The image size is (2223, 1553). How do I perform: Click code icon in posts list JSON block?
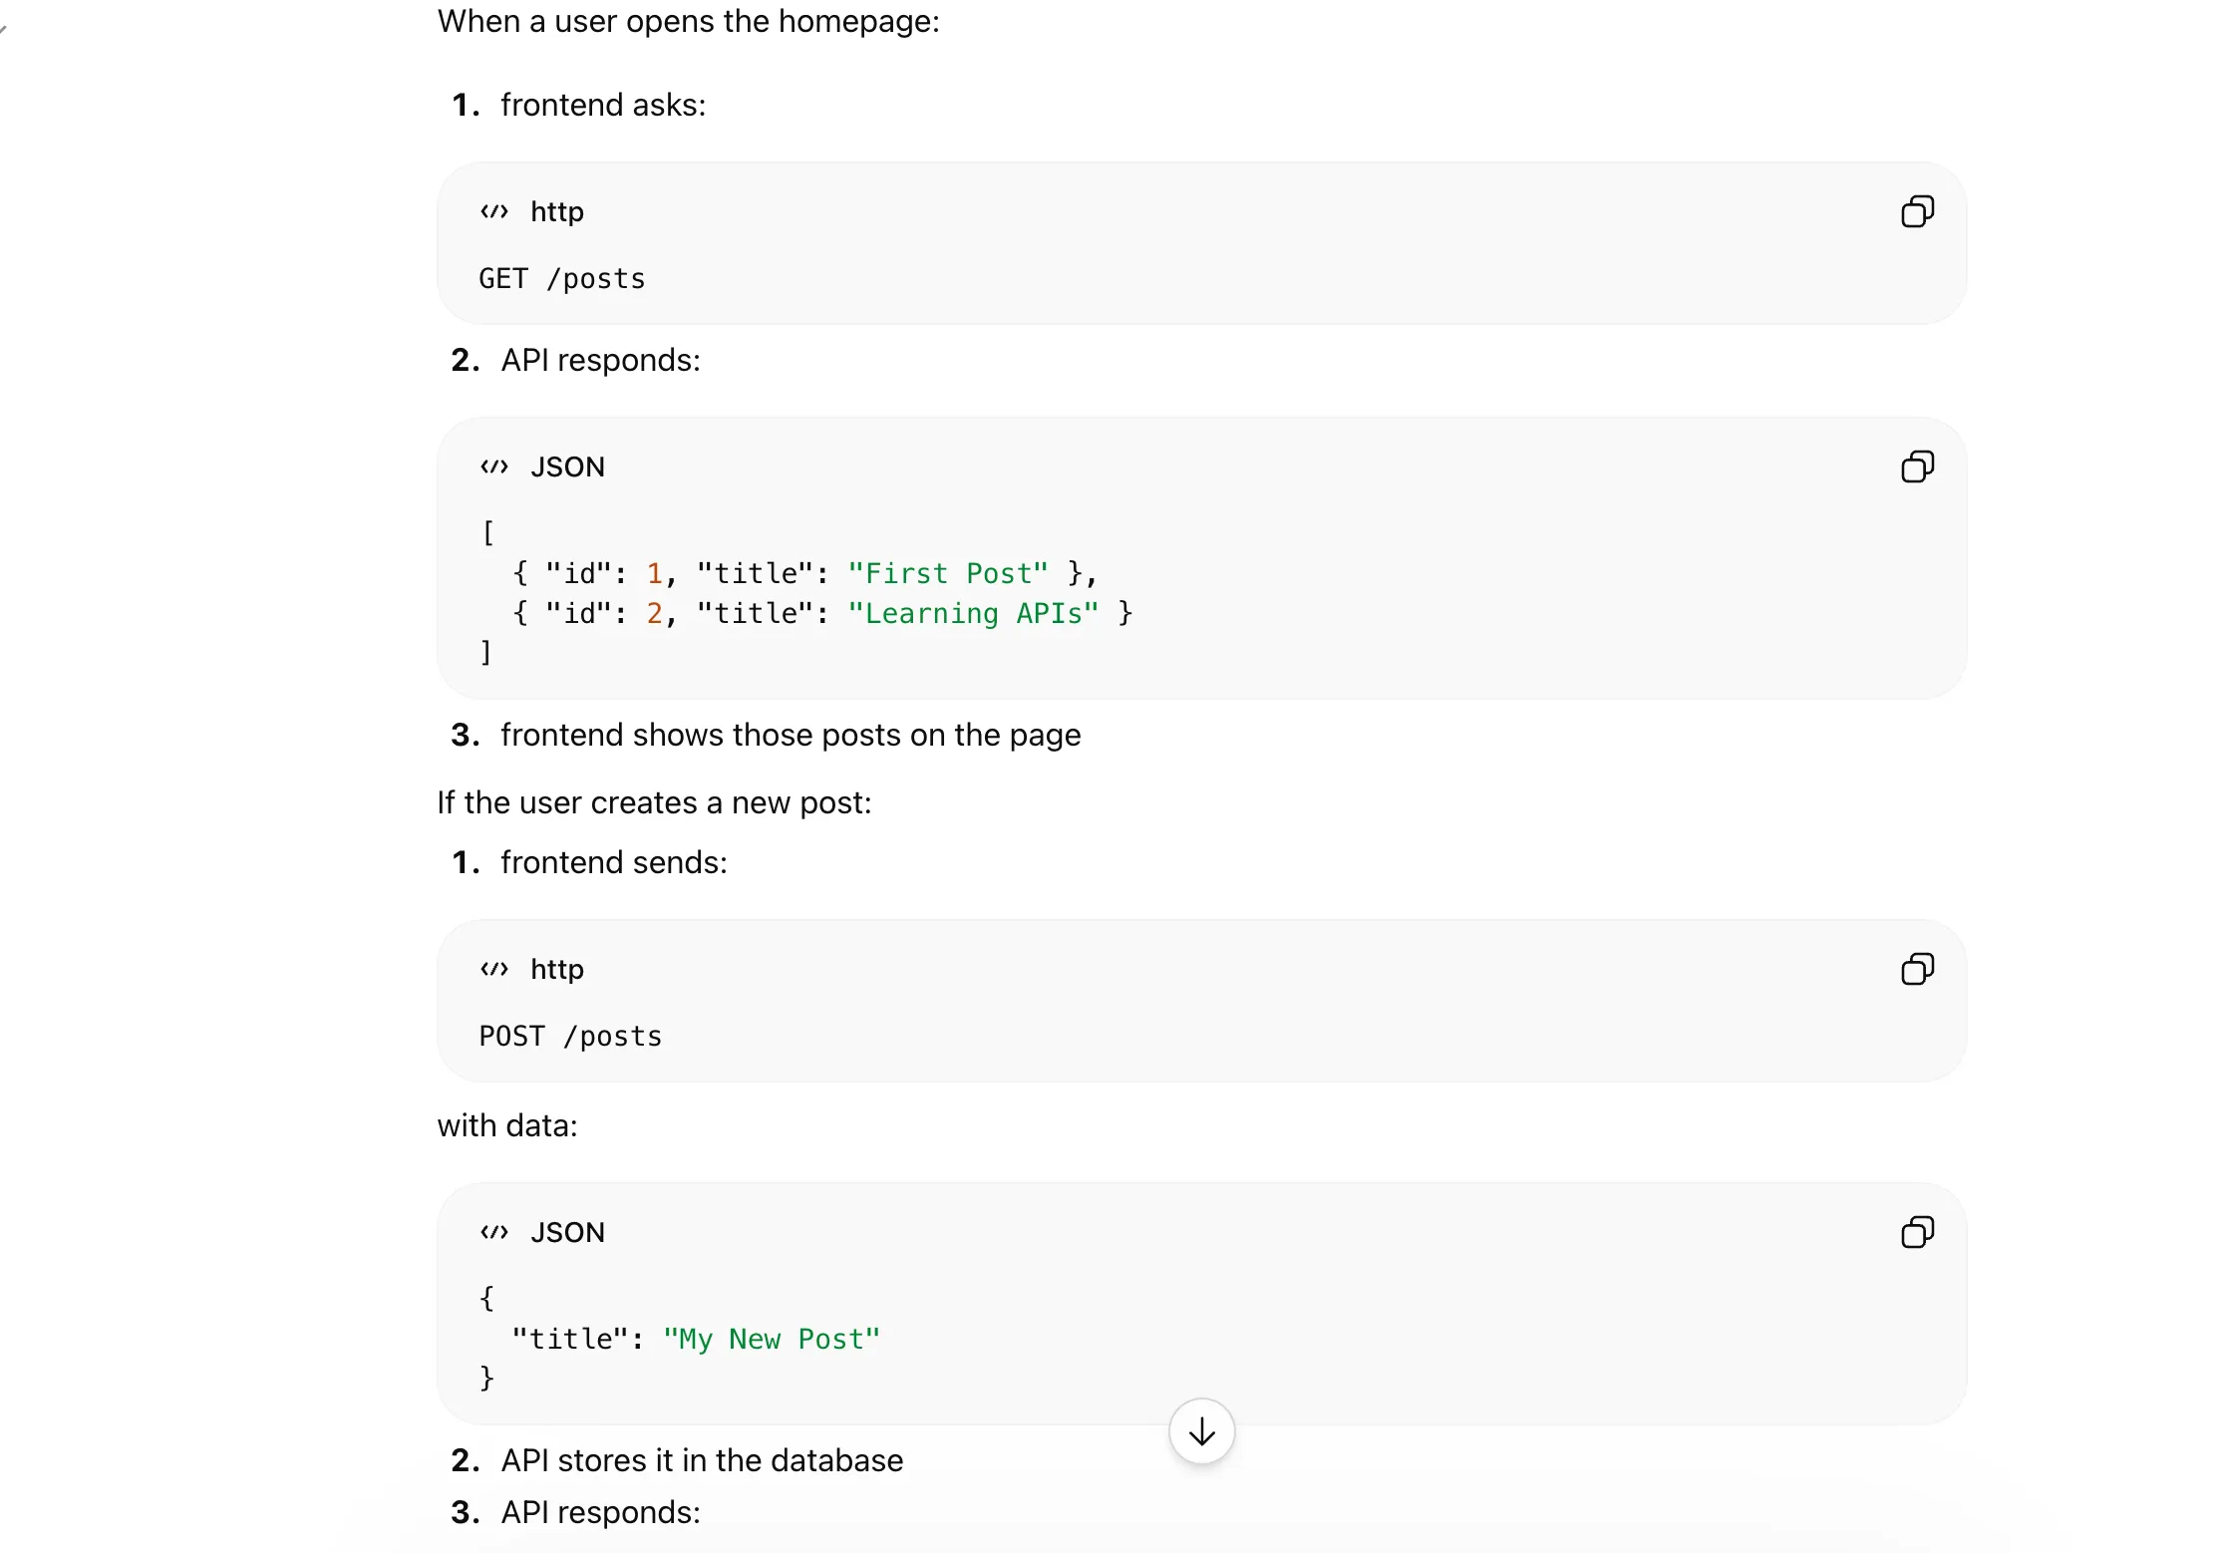(x=494, y=466)
